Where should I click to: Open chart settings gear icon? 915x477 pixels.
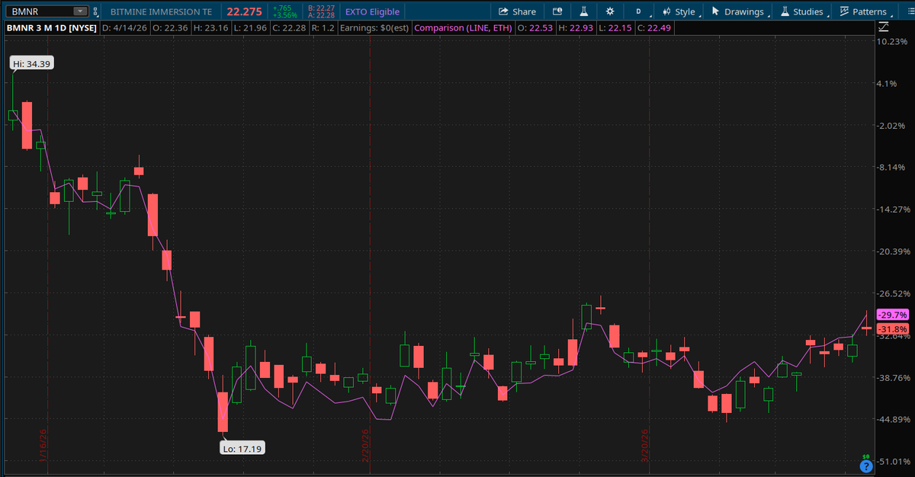609,11
